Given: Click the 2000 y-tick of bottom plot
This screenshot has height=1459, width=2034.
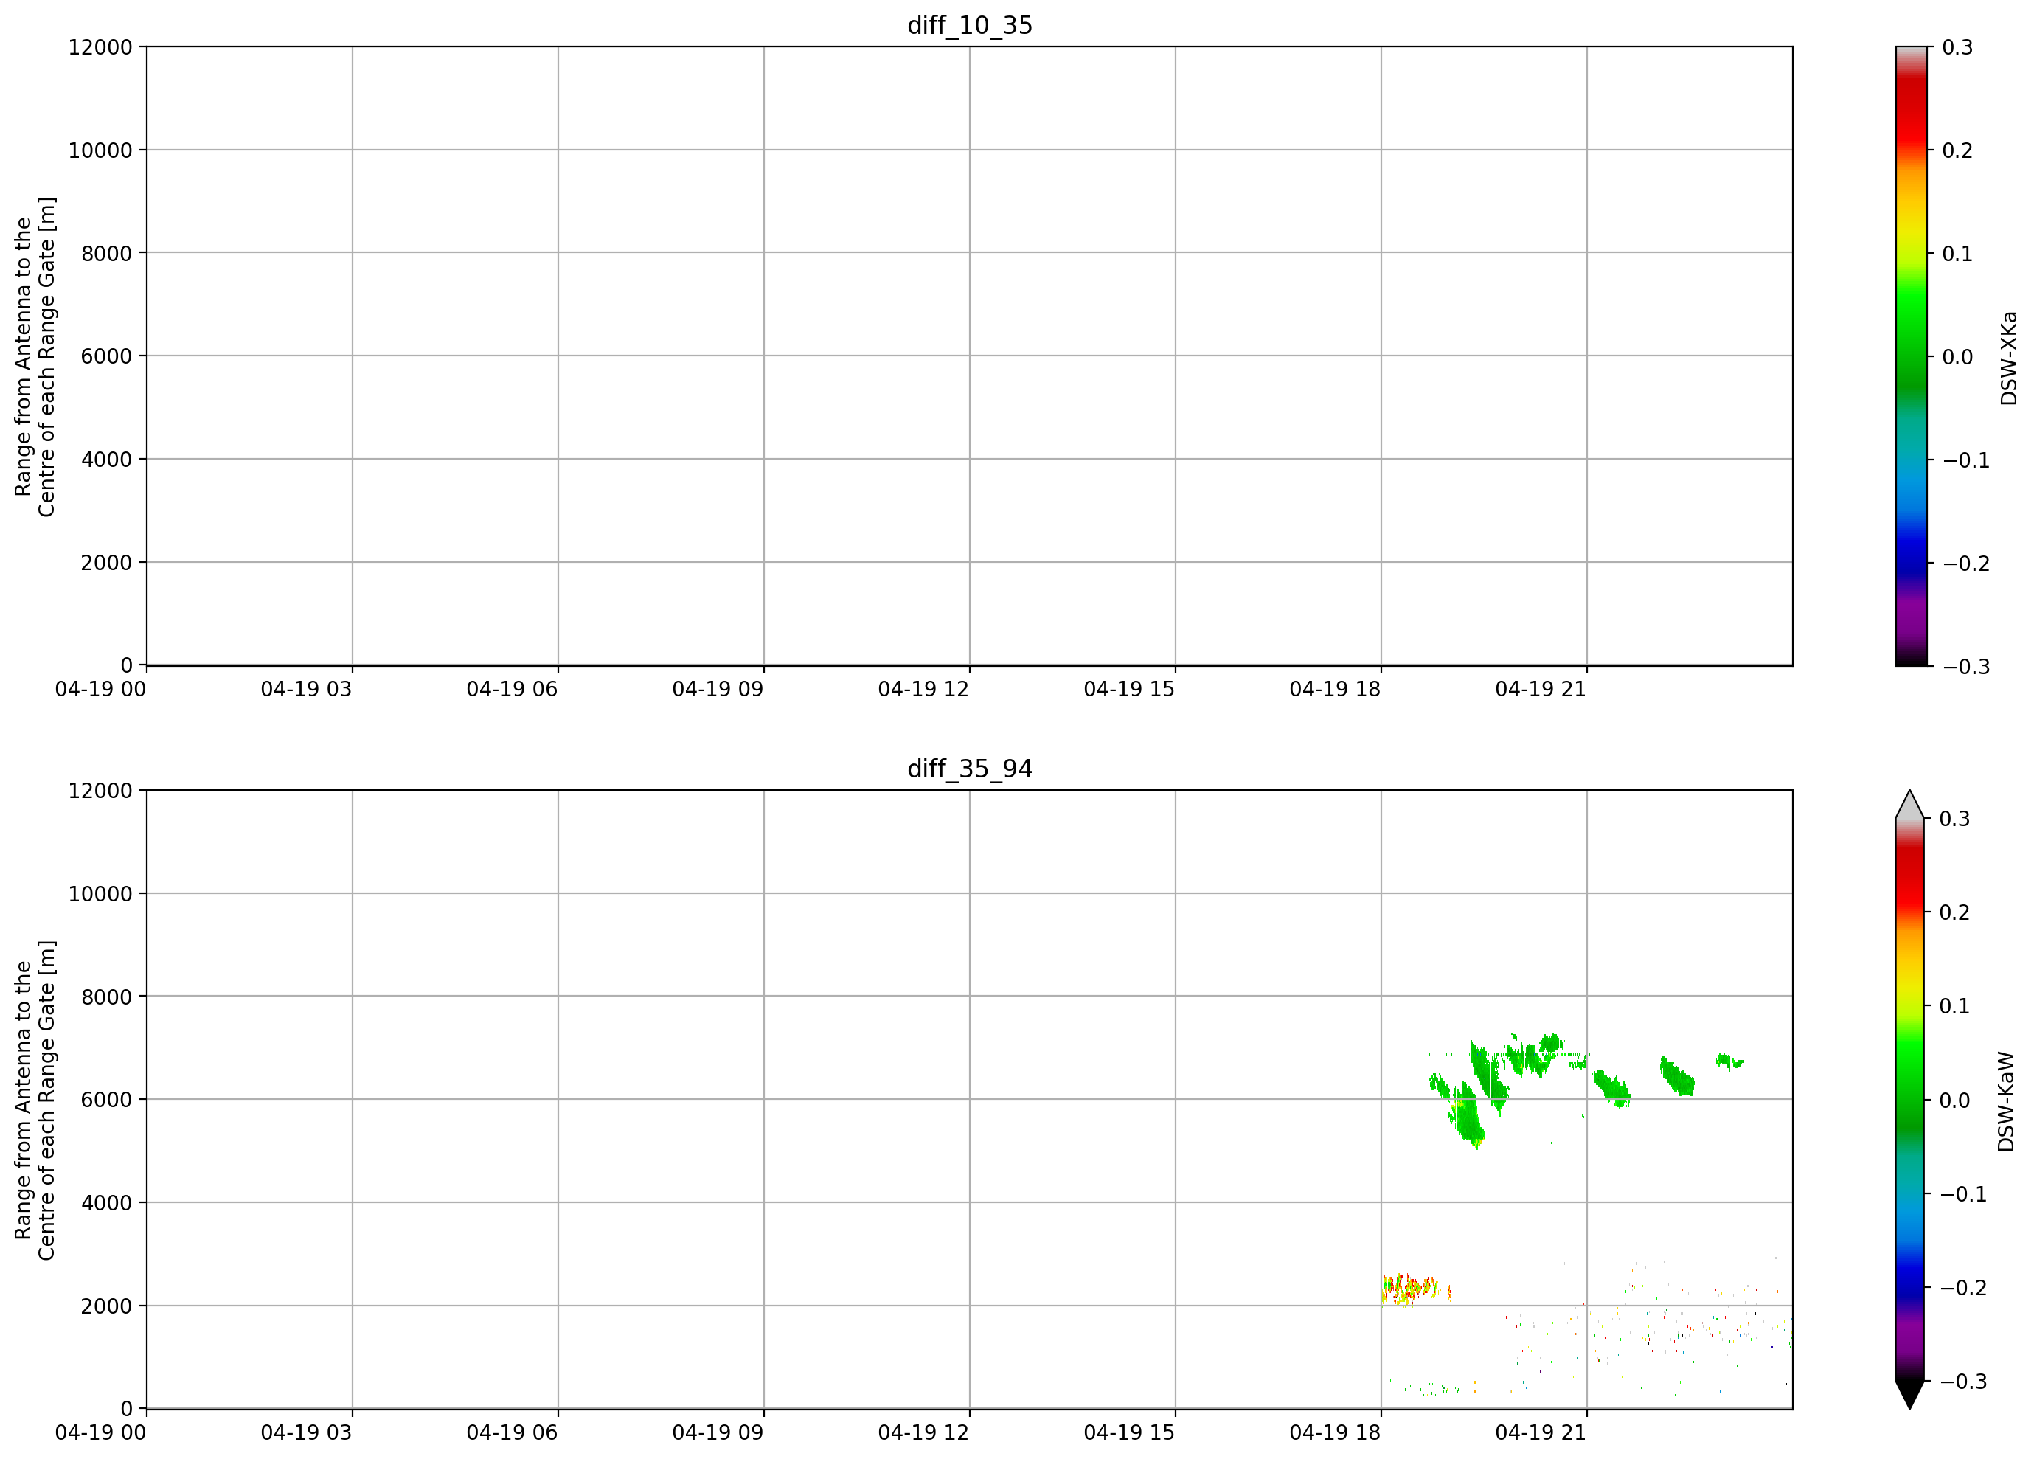Looking at the screenshot, I should coord(107,1306).
